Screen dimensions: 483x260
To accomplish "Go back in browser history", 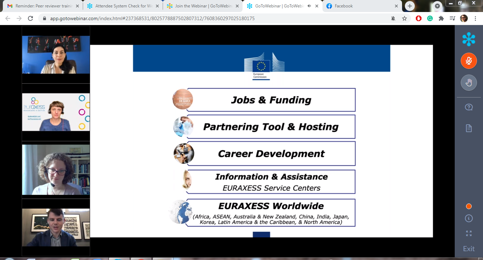I will [x=8, y=18].
